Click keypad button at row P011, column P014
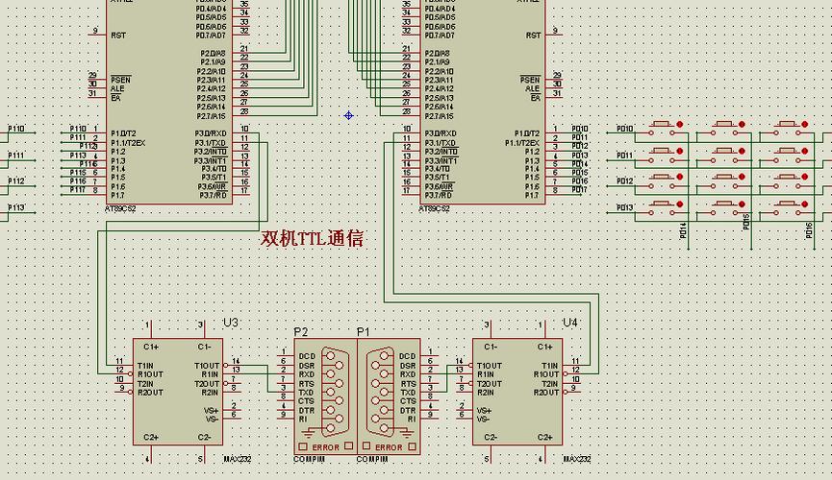 (661, 156)
